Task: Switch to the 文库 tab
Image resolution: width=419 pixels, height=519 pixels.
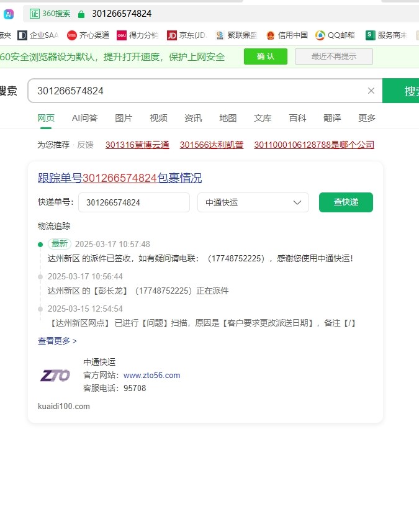Action: tap(263, 118)
